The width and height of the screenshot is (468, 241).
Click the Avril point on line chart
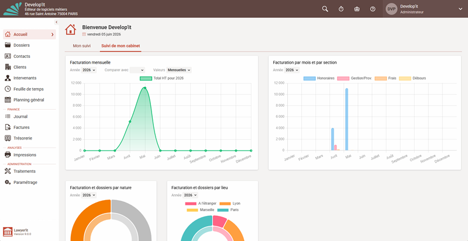coord(130,121)
